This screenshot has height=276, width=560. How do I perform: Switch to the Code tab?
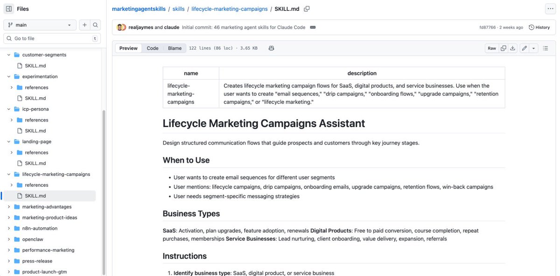(x=153, y=48)
